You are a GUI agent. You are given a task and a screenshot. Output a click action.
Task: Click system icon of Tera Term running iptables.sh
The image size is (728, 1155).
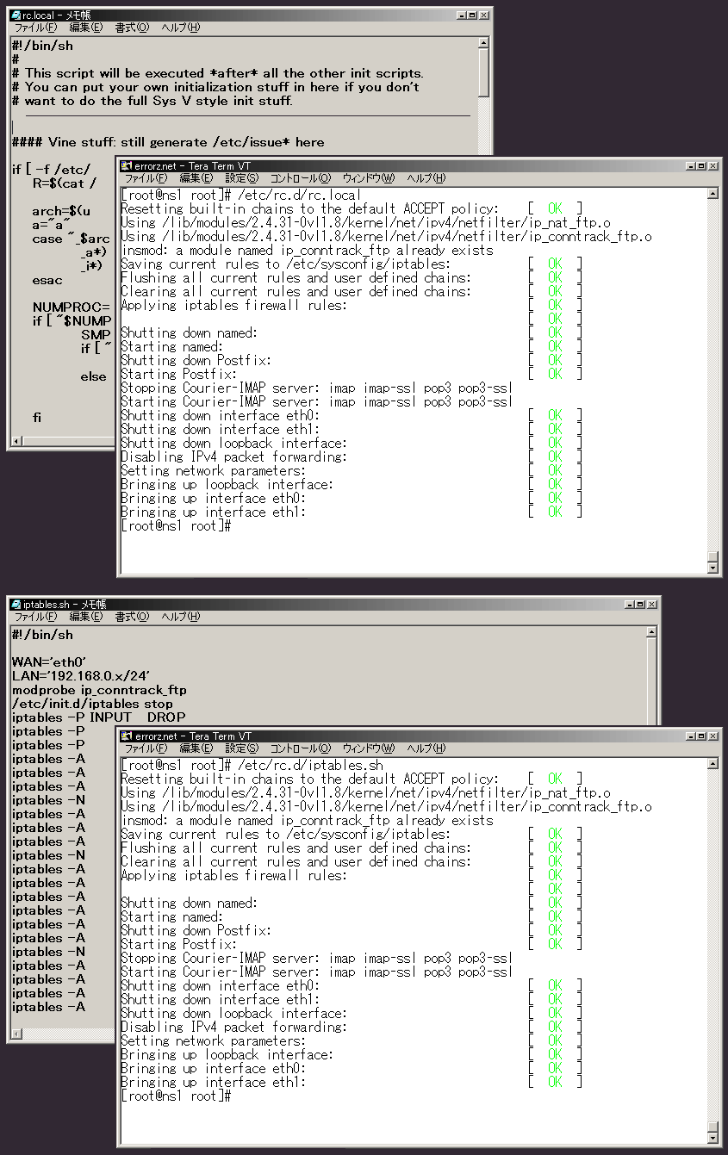[127, 736]
